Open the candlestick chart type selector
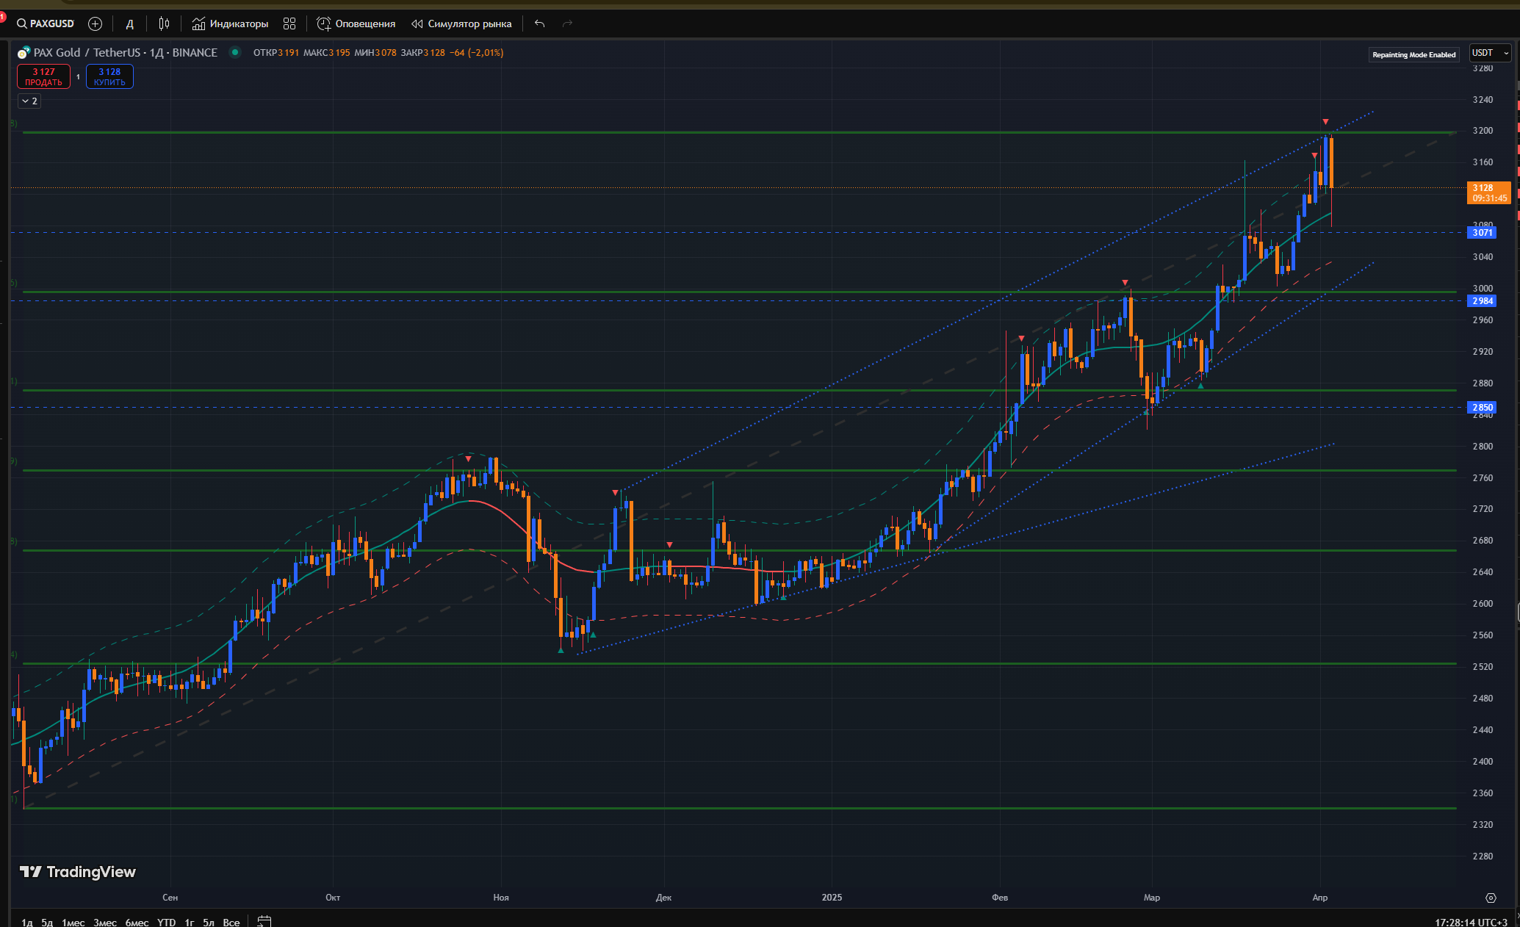Screen dimensions: 1520x927 164,24
